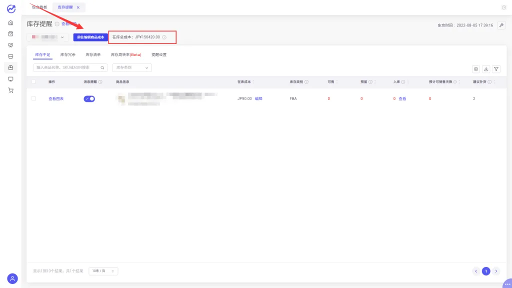The height and width of the screenshot is (288, 512).
Task: Click the search magnifier icon
Action: (102, 67)
